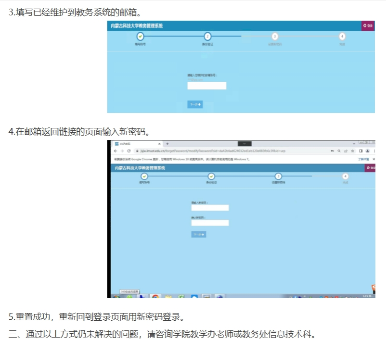Open a new browser tab with plus icon
Image resolution: width=386 pixels, height=352 pixels.
point(167,144)
